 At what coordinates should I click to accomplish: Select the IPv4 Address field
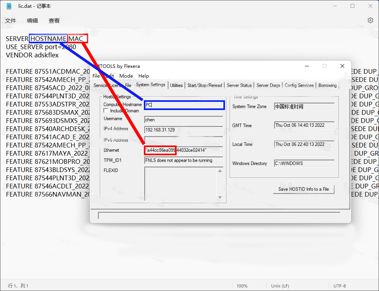(x=184, y=130)
